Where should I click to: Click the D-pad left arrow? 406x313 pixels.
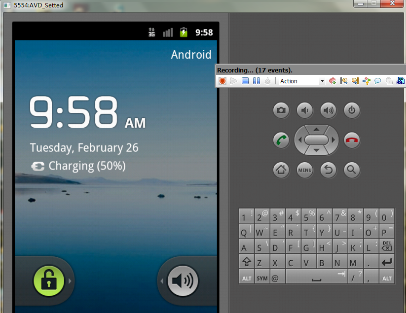click(x=300, y=140)
